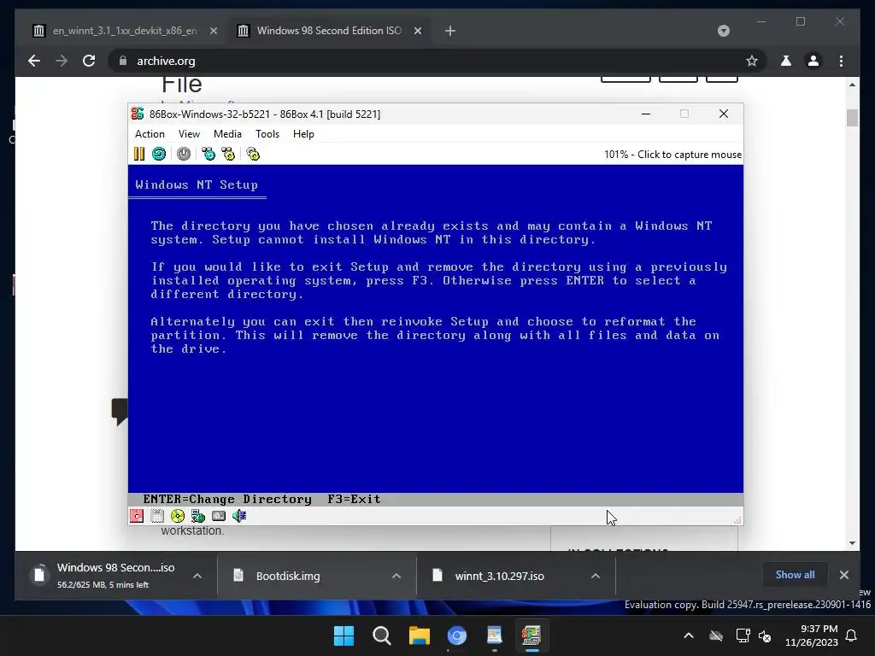
Task: Open the Chrome labs flask icon
Action: click(786, 61)
